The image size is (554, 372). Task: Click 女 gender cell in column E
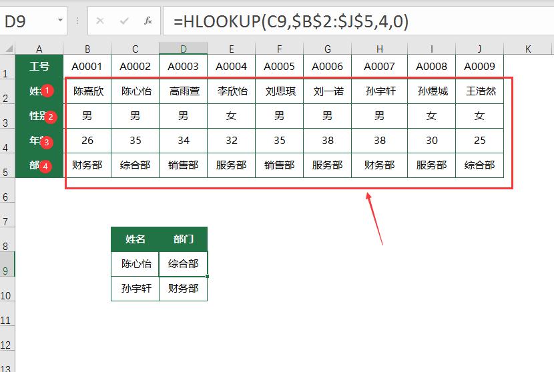(x=232, y=116)
